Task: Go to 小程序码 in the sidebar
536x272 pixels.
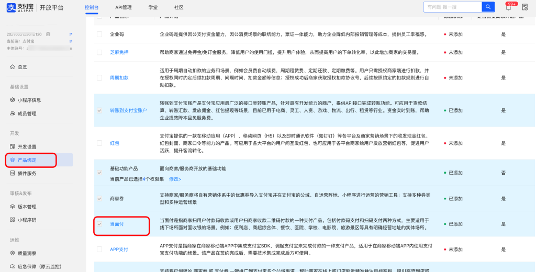Action: pyautogui.click(x=26, y=220)
